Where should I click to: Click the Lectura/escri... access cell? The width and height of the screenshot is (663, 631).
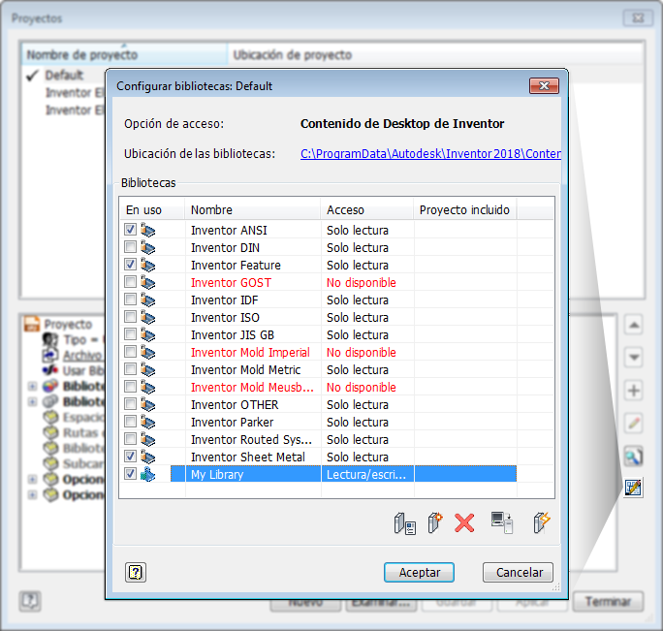pos(366,475)
